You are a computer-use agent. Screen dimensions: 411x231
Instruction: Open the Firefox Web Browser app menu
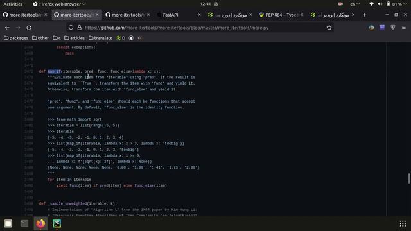coord(59,4)
